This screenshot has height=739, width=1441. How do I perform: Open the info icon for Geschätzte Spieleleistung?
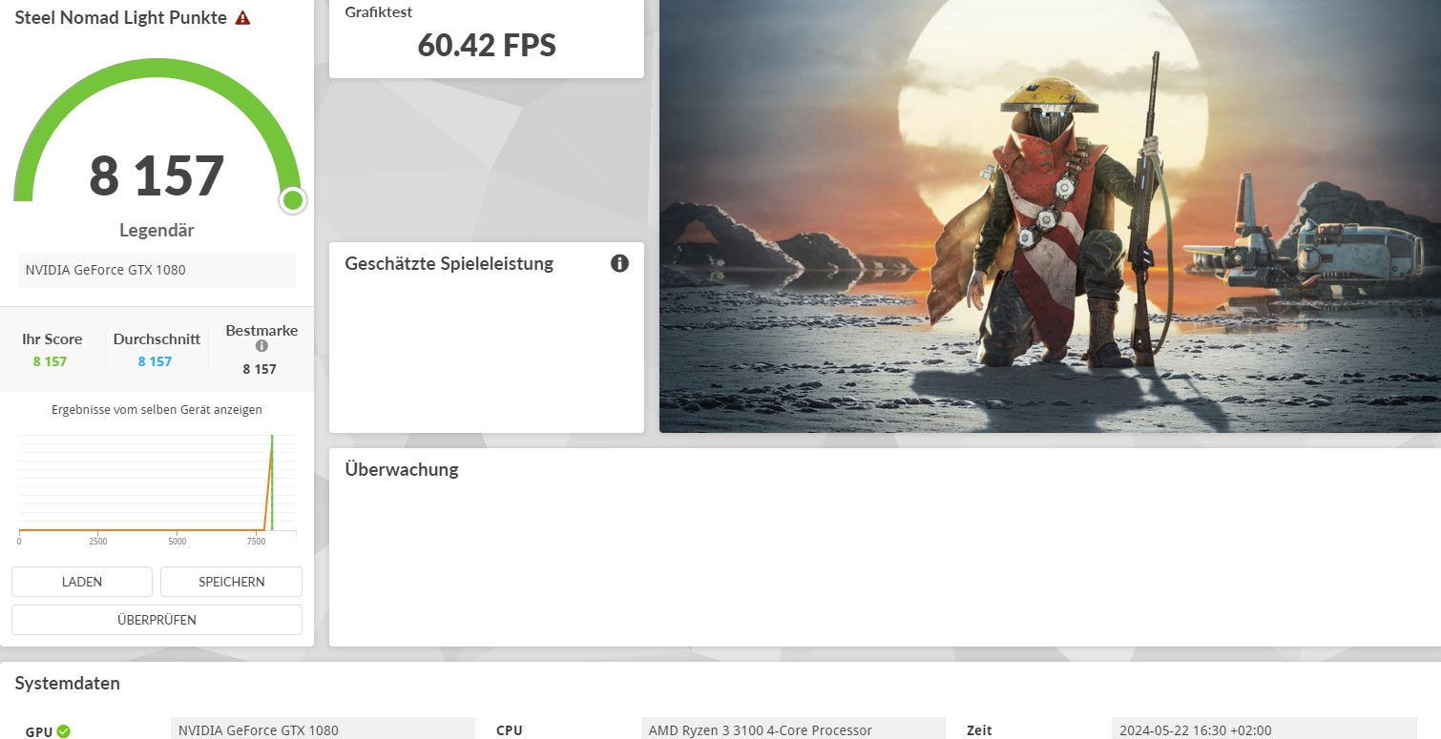coord(619,263)
